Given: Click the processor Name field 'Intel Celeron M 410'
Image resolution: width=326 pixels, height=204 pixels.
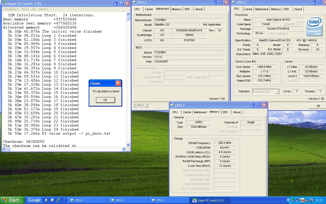Looking at the screenshot, I should click(278, 20).
